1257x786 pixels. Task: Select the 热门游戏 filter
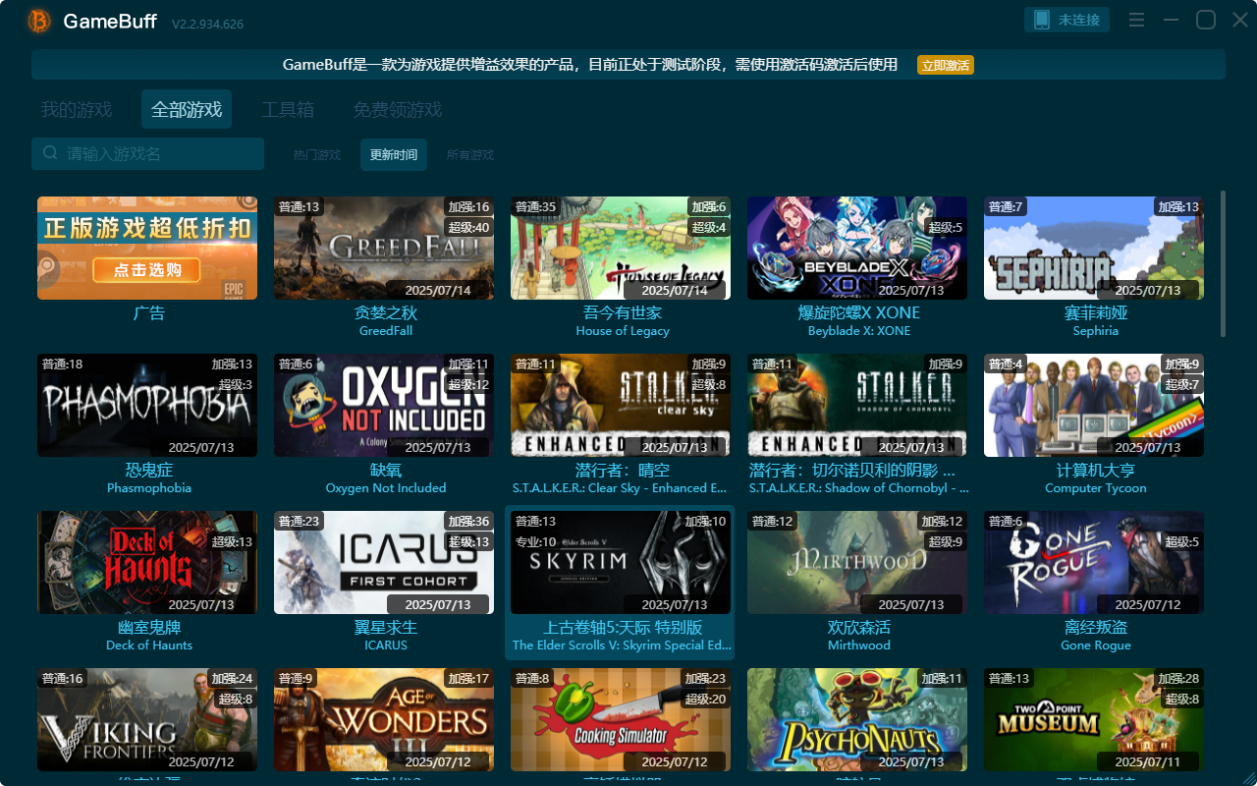click(x=315, y=154)
